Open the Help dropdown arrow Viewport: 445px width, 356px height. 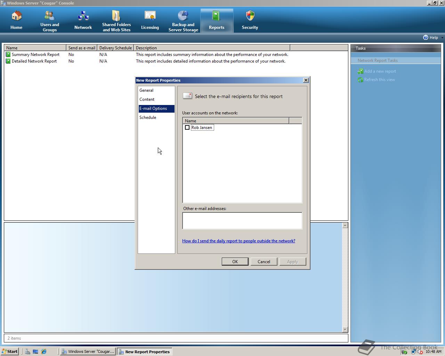click(442, 38)
